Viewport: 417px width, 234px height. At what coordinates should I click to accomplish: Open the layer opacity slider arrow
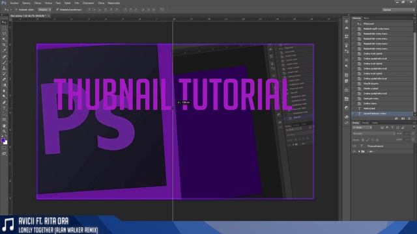pos(413,134)
